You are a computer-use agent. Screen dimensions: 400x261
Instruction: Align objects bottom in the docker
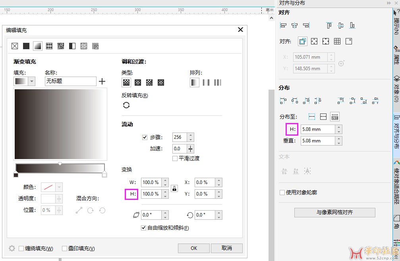[x=352, y=25]
